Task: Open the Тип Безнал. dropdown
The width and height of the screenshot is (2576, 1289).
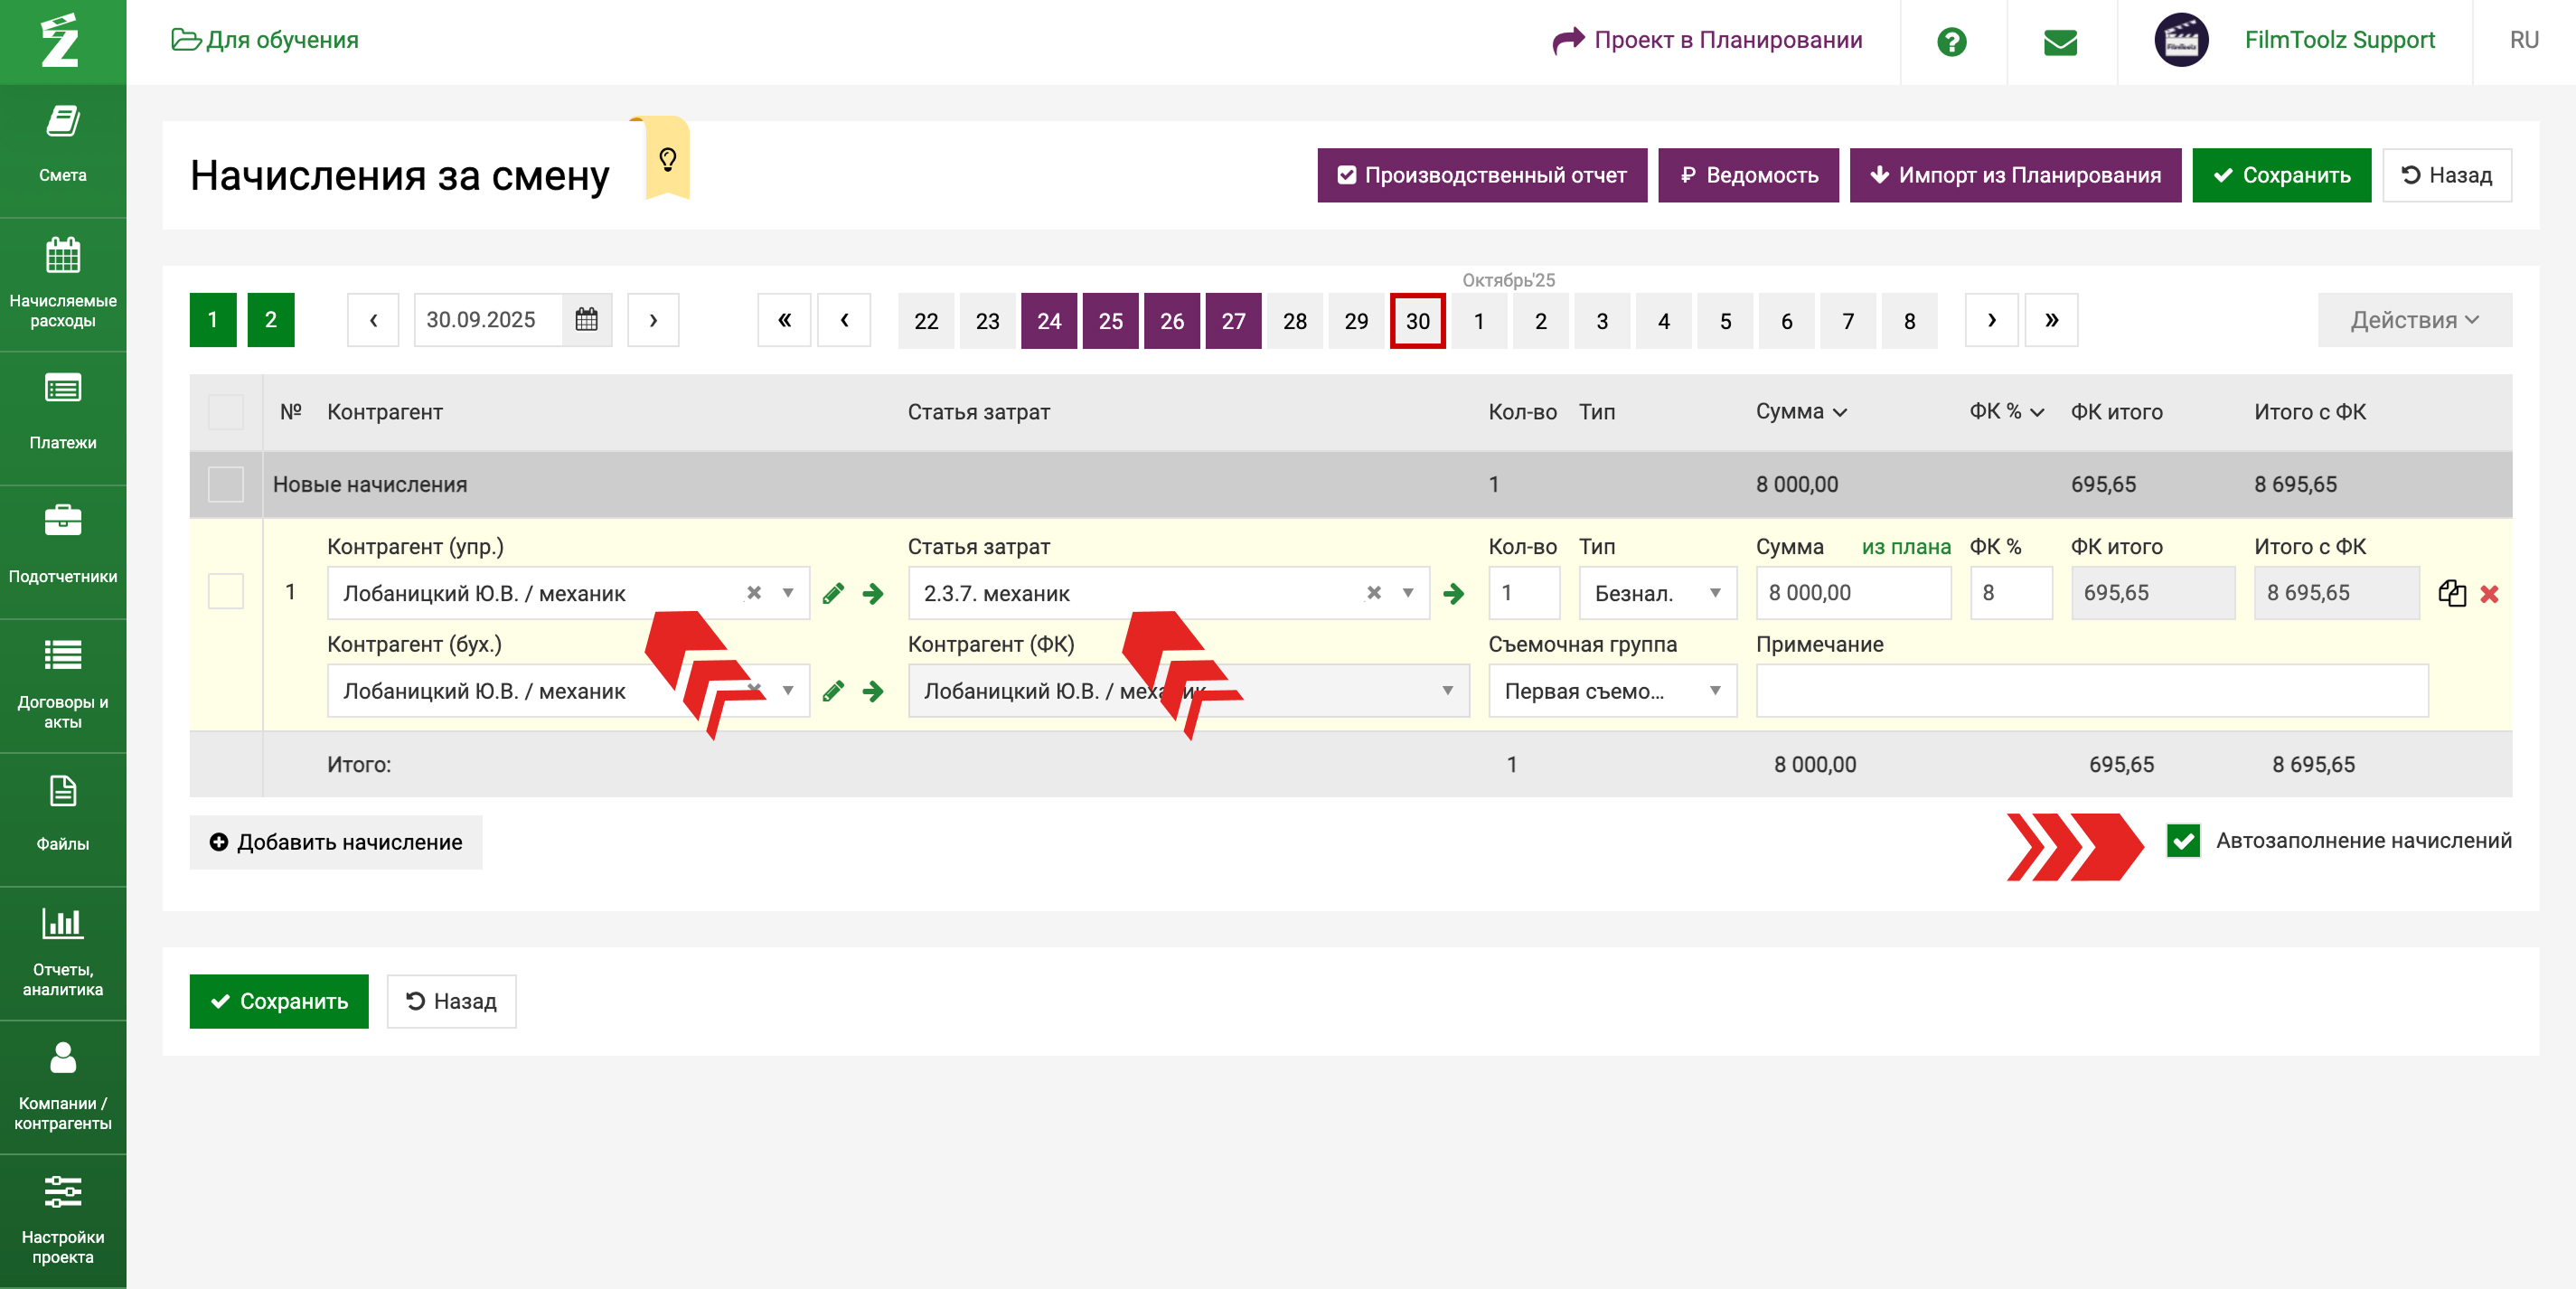Action: click(x=1657, y=593)
